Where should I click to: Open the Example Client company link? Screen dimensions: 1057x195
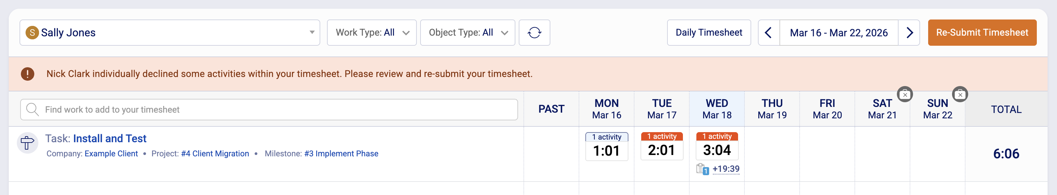[111, 154]
